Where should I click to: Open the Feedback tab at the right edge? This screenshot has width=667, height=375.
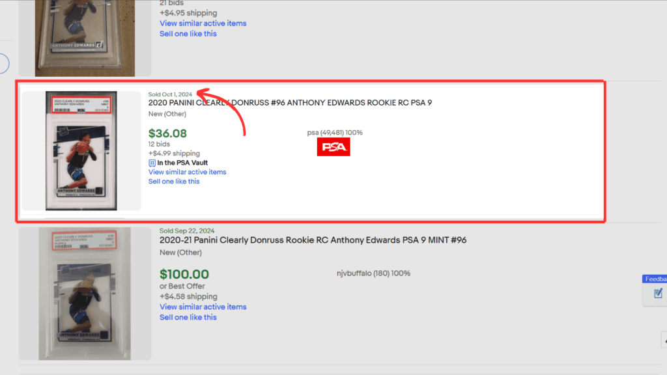tap(655, 279)
